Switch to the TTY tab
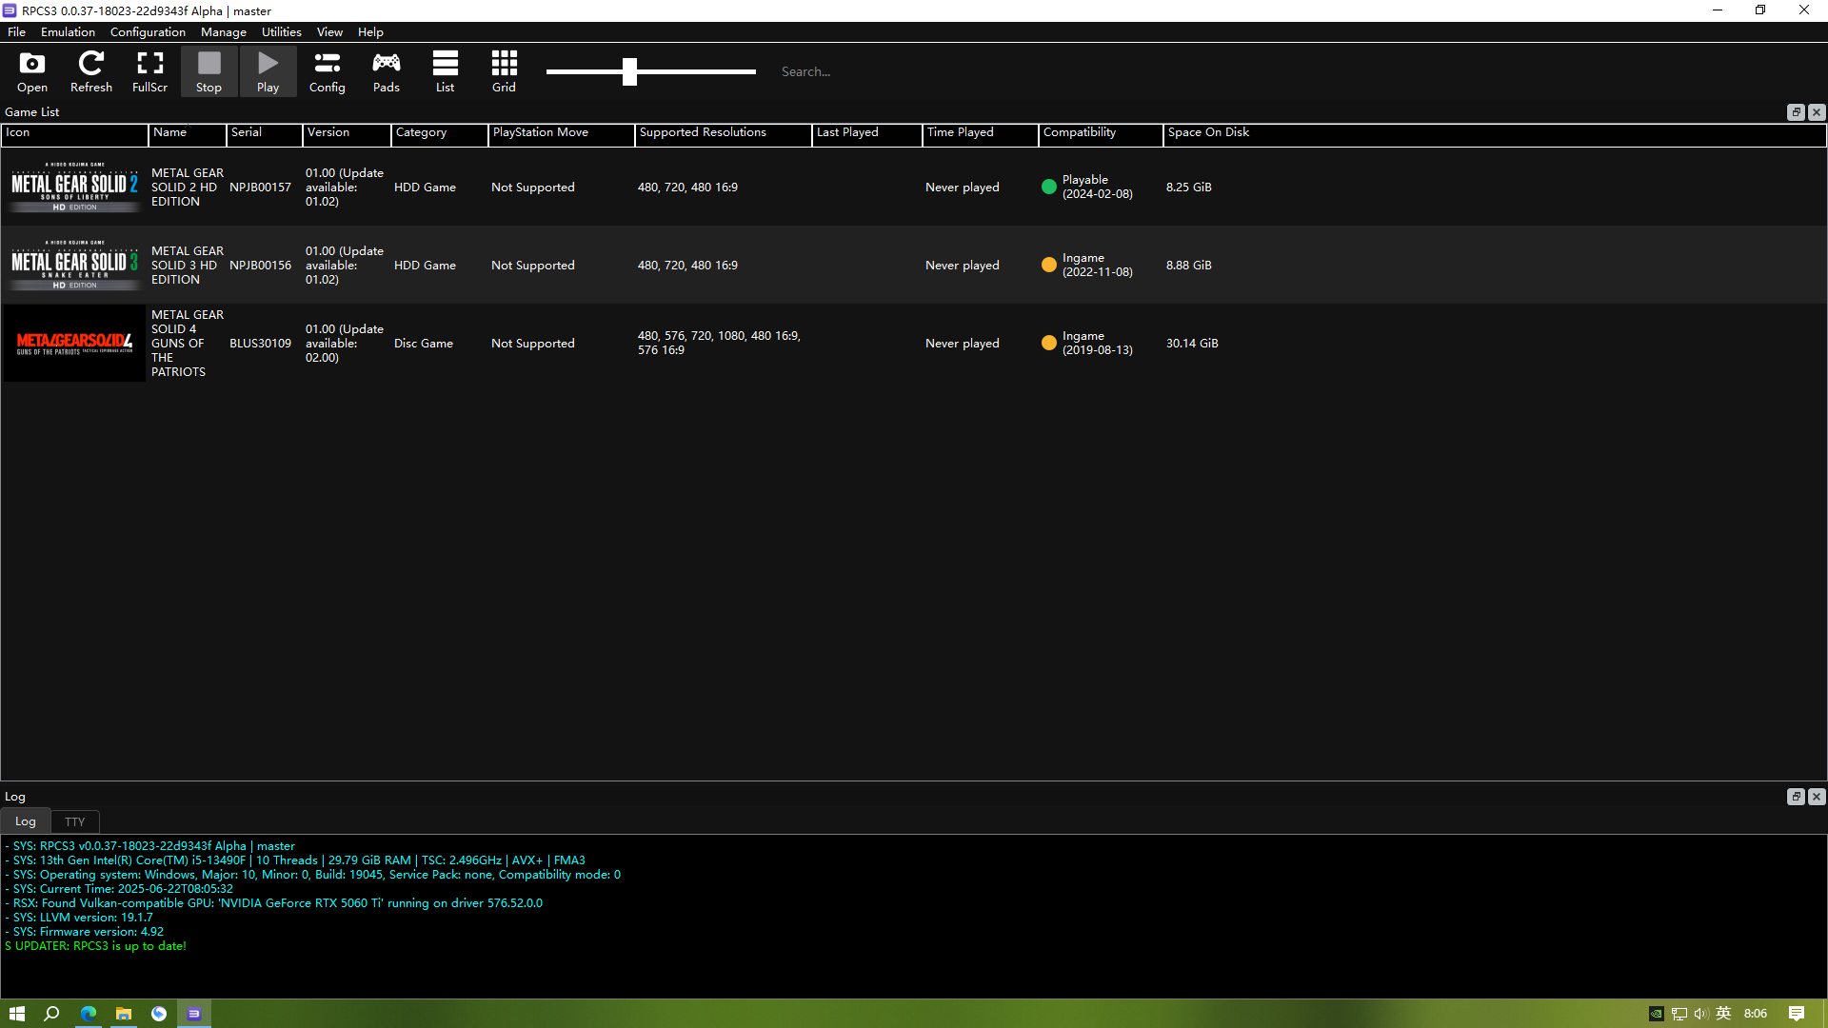 click(x=75, y=821)
